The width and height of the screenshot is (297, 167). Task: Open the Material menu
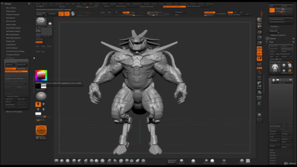point(113,4)
